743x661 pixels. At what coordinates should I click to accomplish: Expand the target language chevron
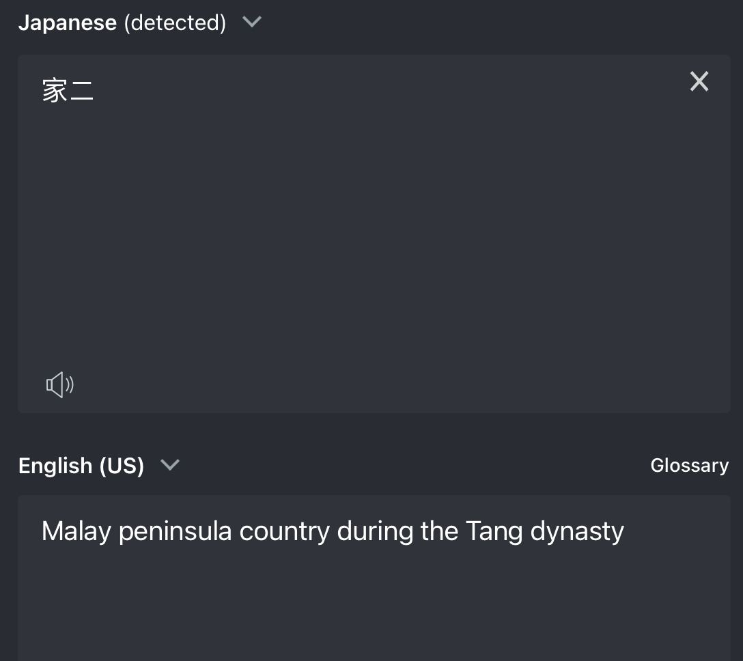pos(169,465)
